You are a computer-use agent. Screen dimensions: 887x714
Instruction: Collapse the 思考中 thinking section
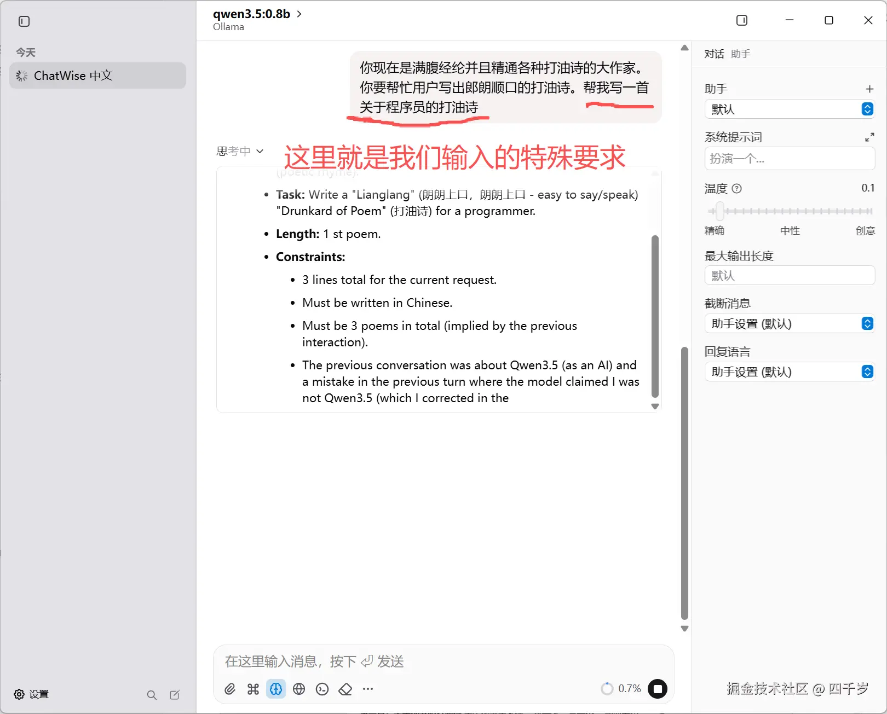pos(240,151)
